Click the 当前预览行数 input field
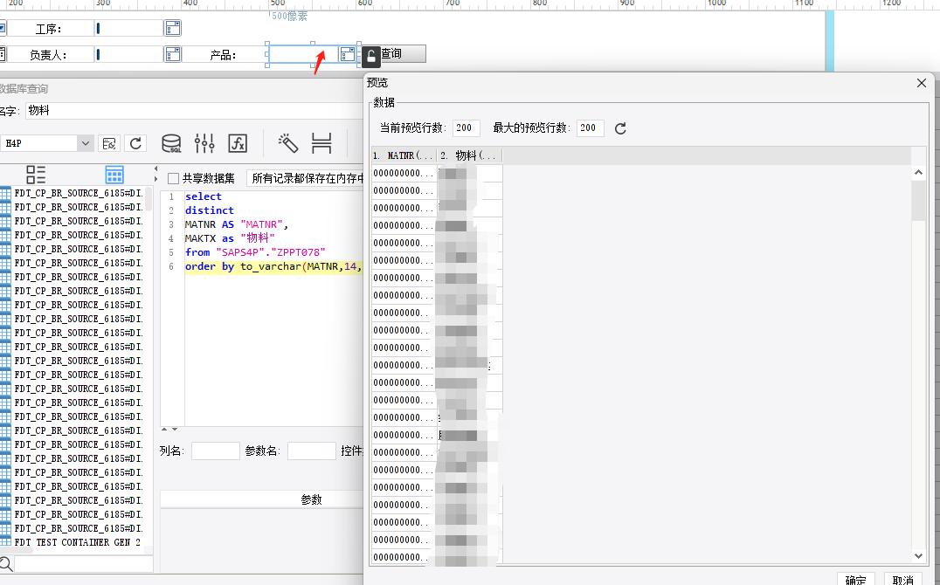Viewport: 940px width, 585px height. [465, 128]
